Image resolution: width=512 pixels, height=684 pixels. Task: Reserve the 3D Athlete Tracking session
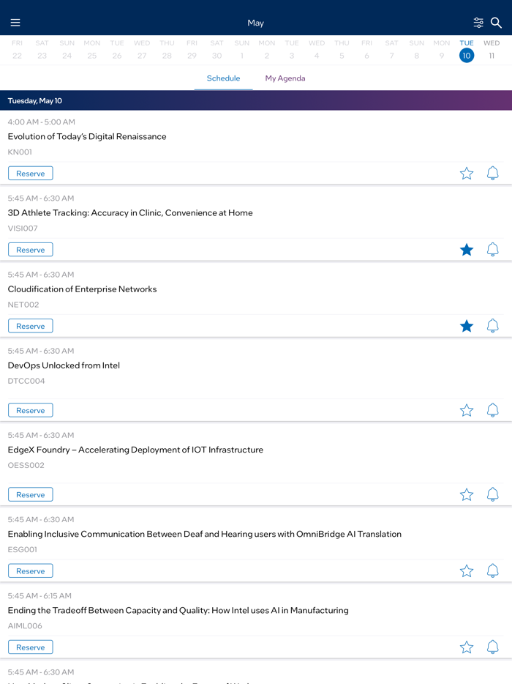coord(30,249)
